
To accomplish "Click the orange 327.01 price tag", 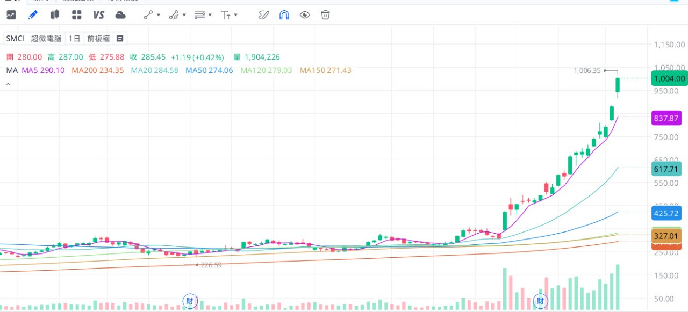I will (666, 236).
